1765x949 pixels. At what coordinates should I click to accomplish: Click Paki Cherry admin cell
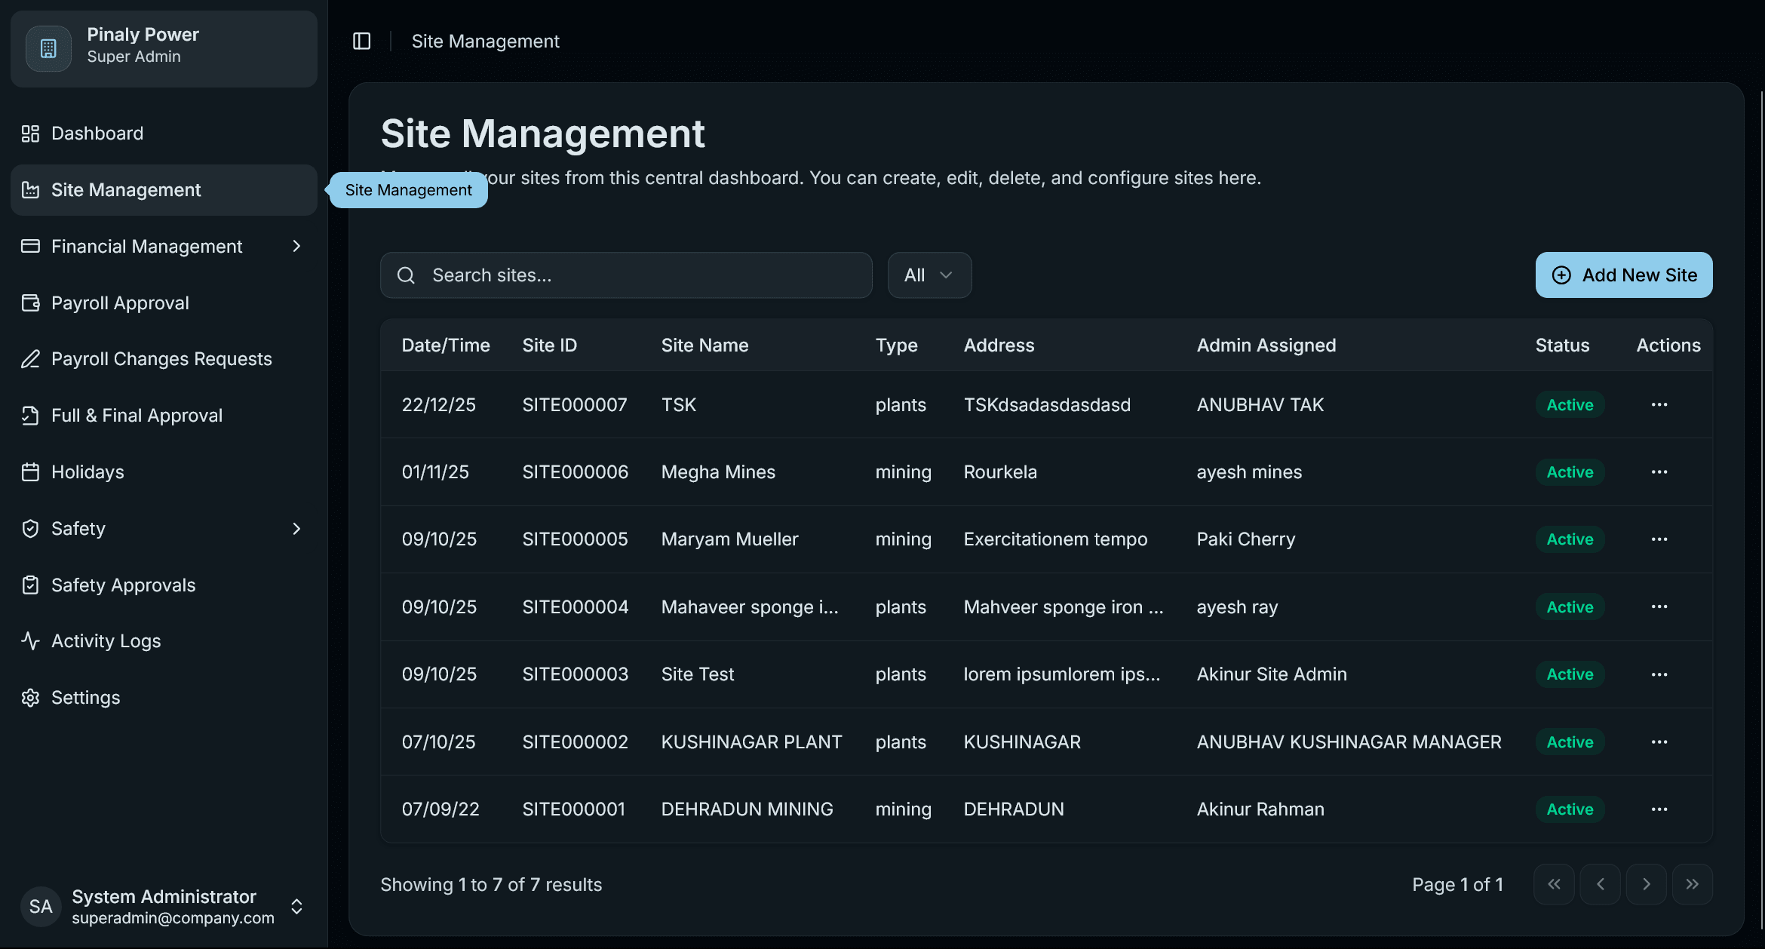pos(1246,539)
